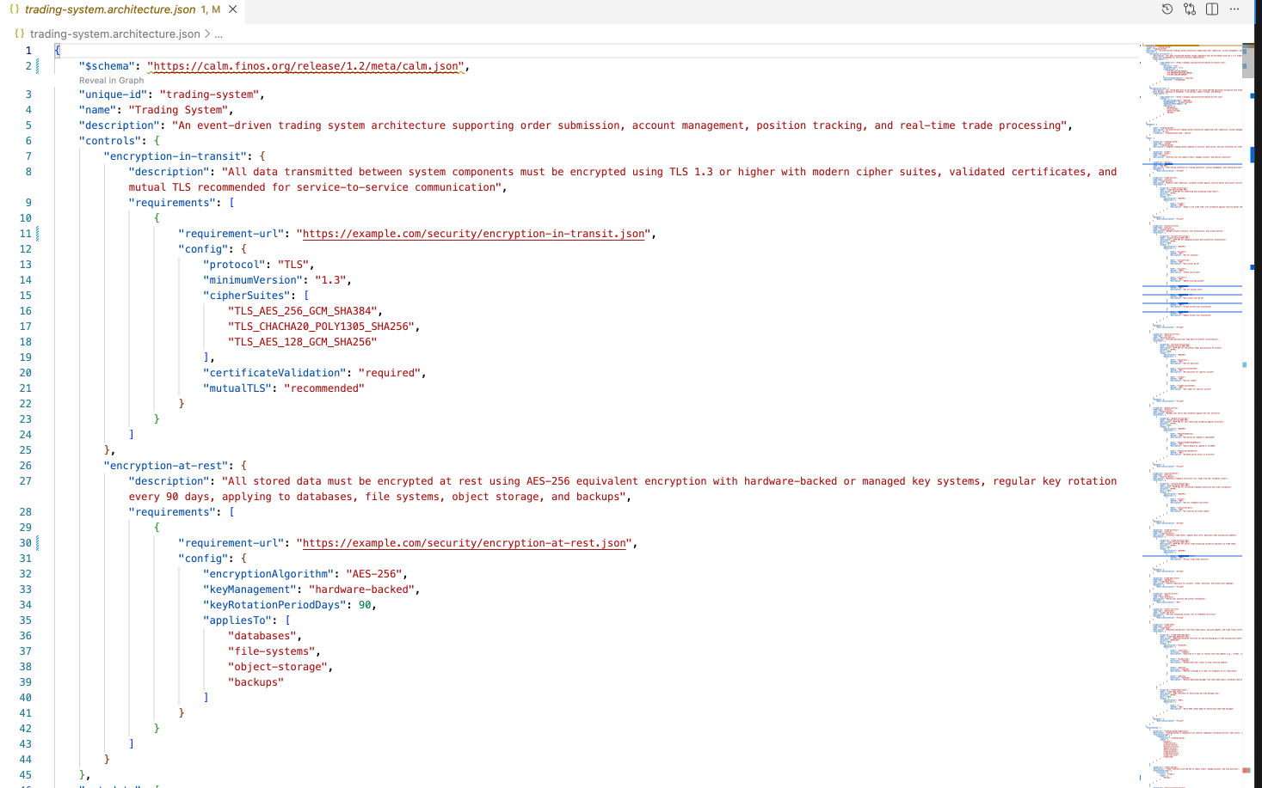Open file timeline history icon
The height and width of the screenshot is (788, 1262).
(1167, 9)
